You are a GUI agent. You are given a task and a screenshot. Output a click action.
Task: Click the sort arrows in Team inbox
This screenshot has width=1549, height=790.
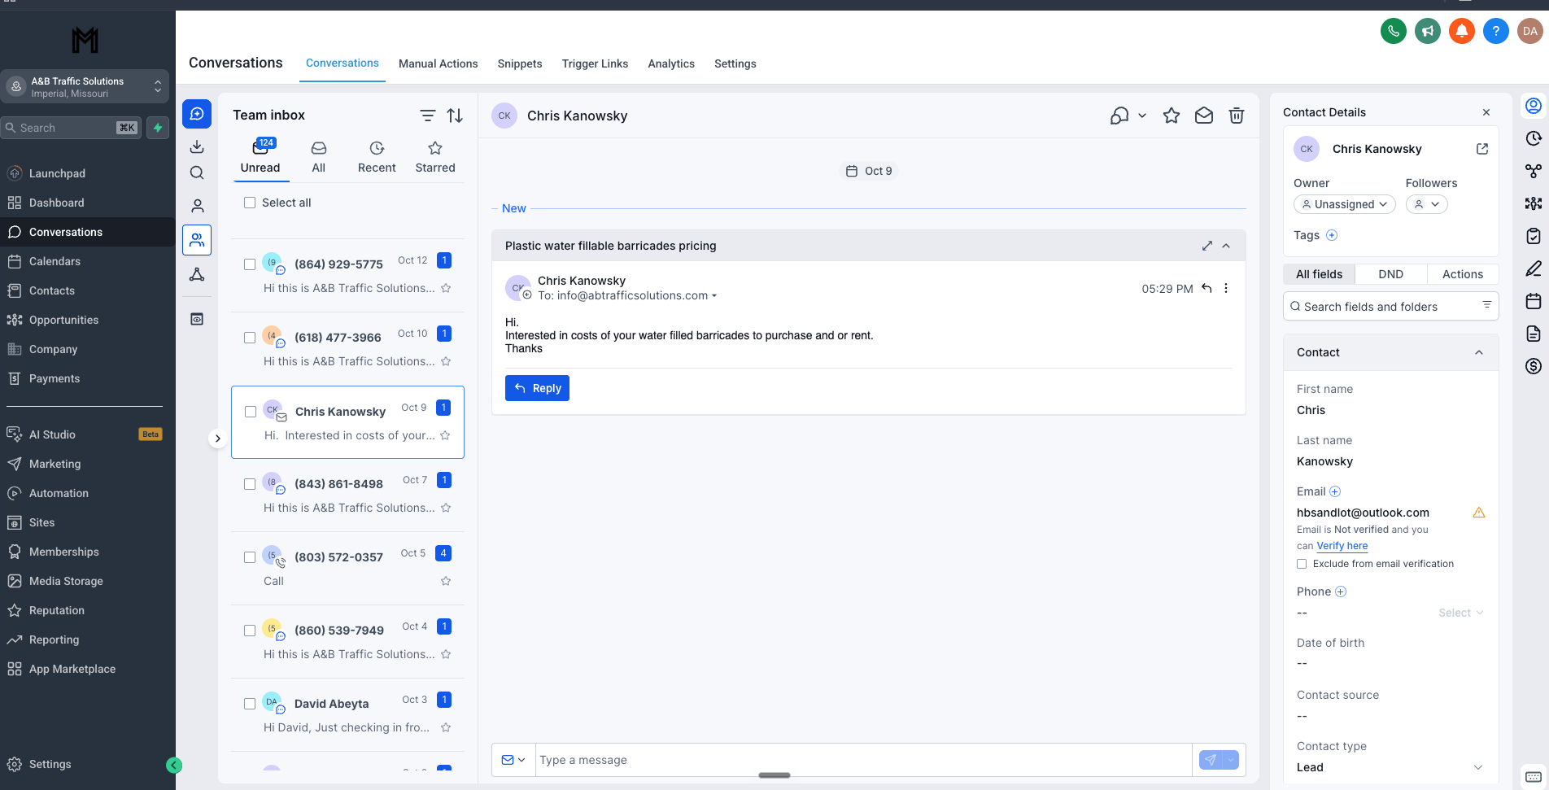pyautogui.click(x=455, y=116)
